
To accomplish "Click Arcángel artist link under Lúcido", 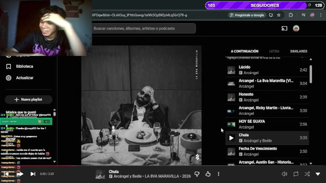I will pos(251,73).
